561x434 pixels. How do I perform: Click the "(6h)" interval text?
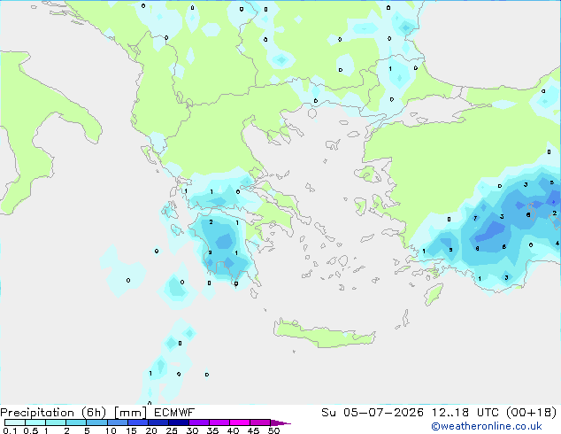[x=94, y=413]
